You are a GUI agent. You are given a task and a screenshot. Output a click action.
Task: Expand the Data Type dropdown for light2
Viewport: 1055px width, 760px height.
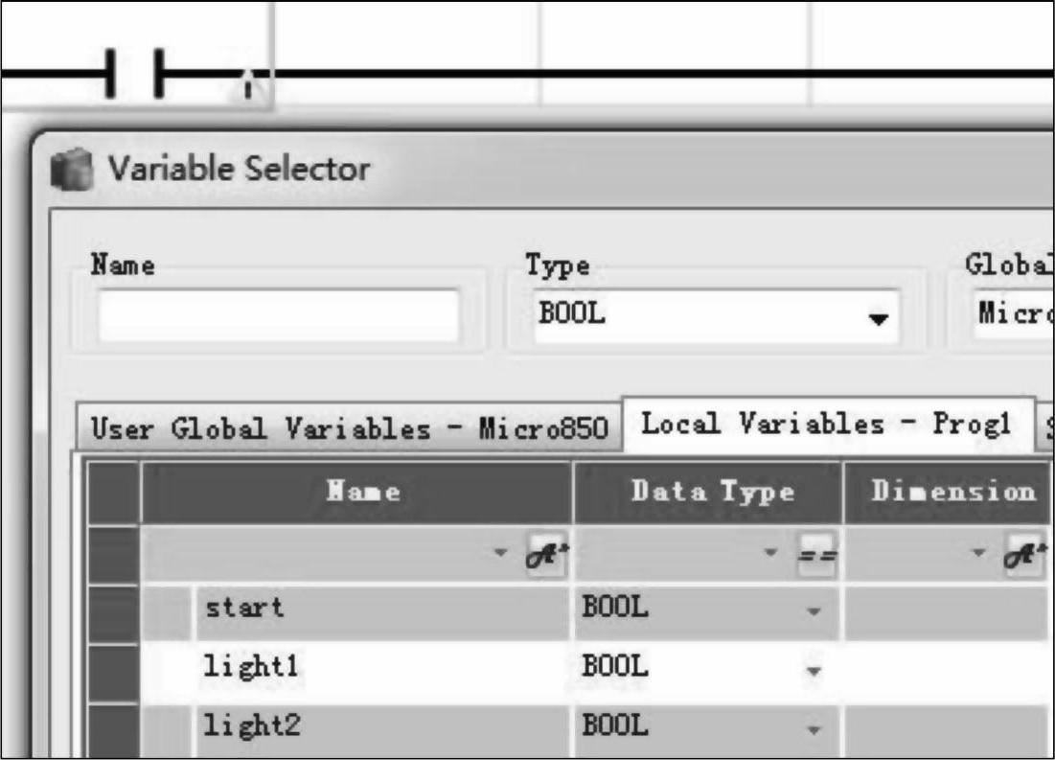(x=814, y=728)
